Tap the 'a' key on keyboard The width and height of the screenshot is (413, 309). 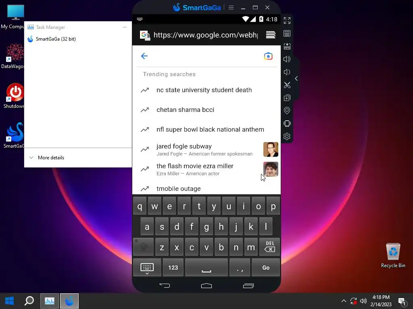pos(147,226)
